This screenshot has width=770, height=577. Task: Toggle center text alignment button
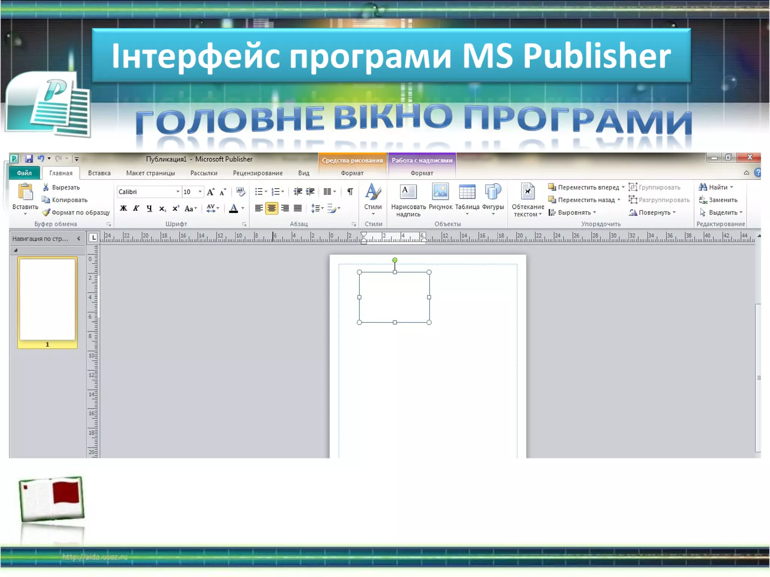(271, 208)
